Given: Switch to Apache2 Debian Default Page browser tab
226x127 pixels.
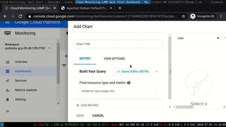Looking at the screenshot, I should coord(87,8).
